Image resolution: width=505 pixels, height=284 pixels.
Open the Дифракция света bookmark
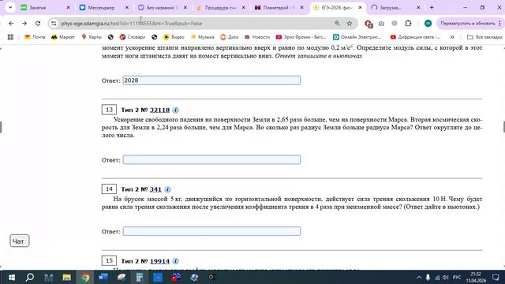pyautogui.click(x=415, y=37)
